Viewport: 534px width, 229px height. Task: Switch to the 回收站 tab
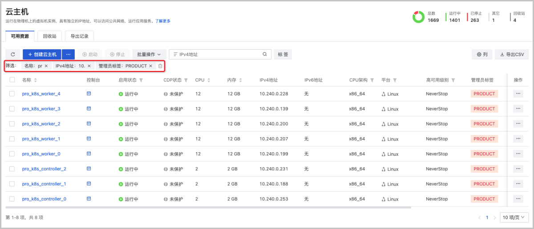pyautogui.click(x=49, y=36)
